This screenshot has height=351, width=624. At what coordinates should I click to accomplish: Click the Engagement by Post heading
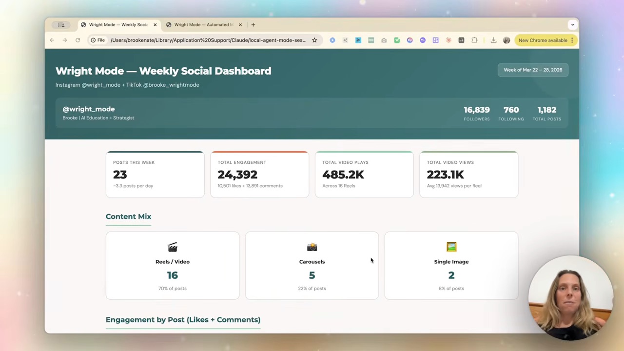tap(183, 320)
